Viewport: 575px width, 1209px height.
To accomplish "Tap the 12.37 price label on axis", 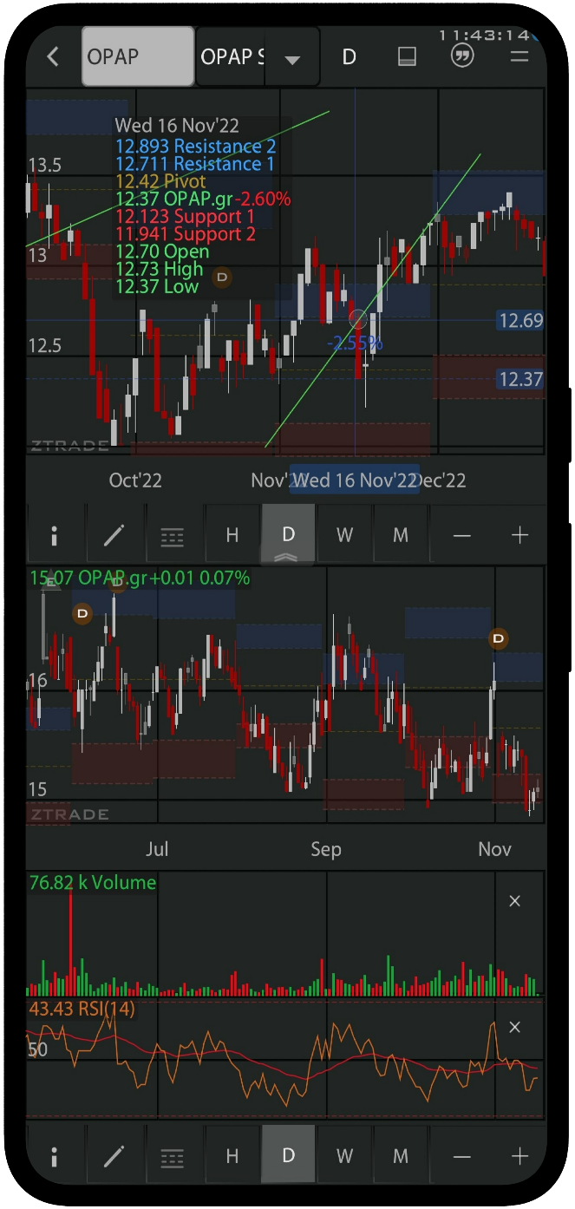I will tap(520, 379).
